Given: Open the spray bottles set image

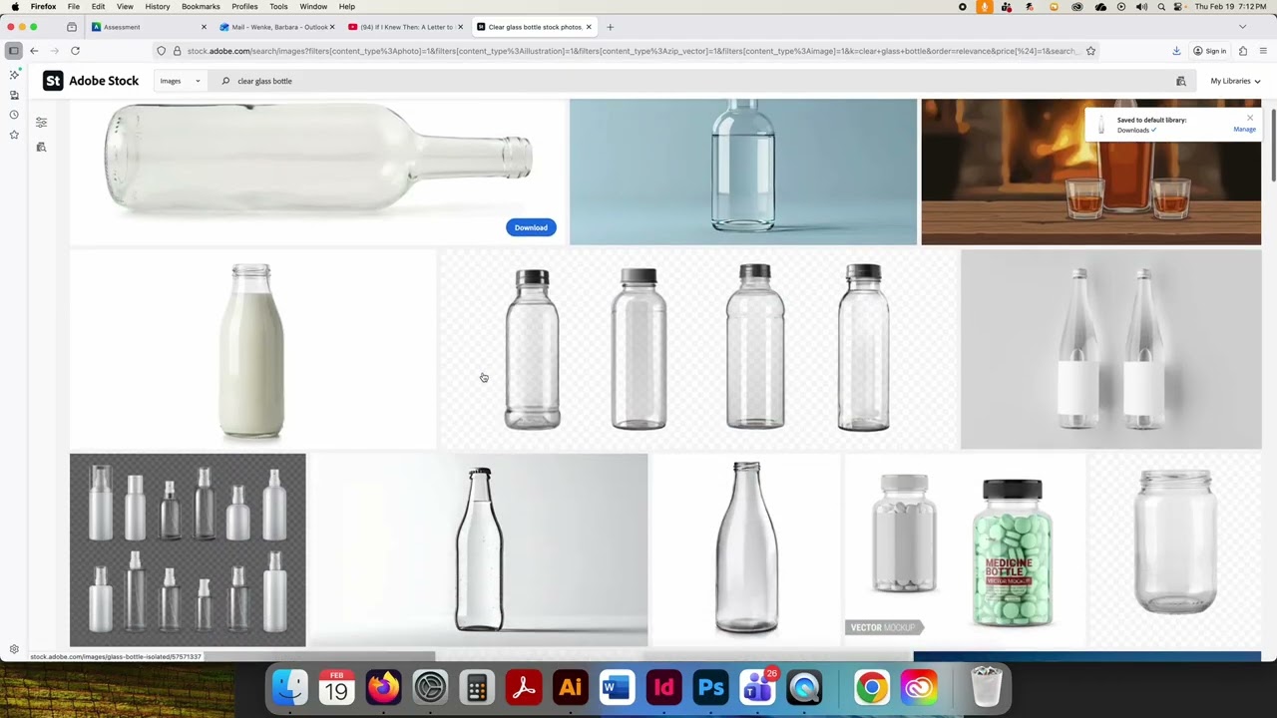Looking at the screenshot, I should click(188, 550).
